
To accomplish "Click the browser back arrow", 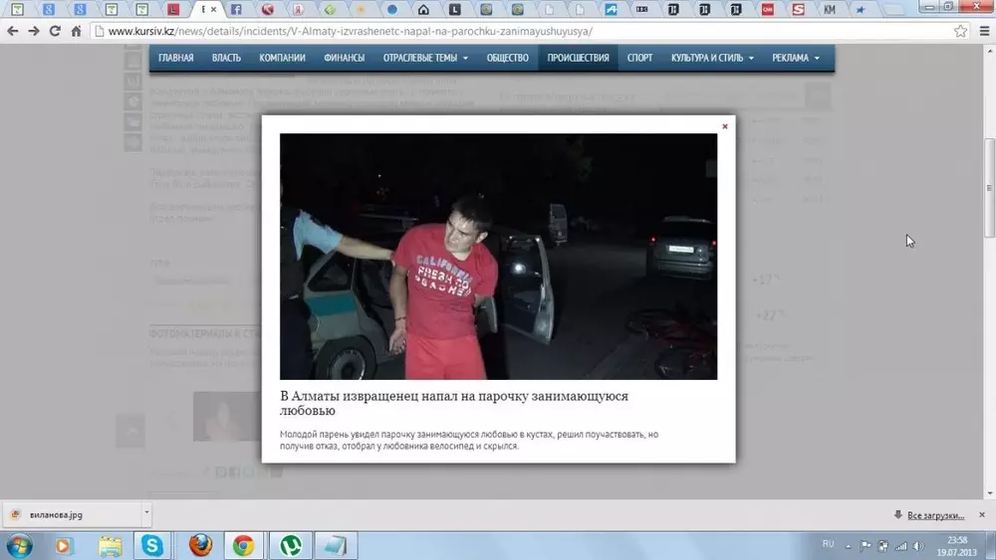I will 12,31.
